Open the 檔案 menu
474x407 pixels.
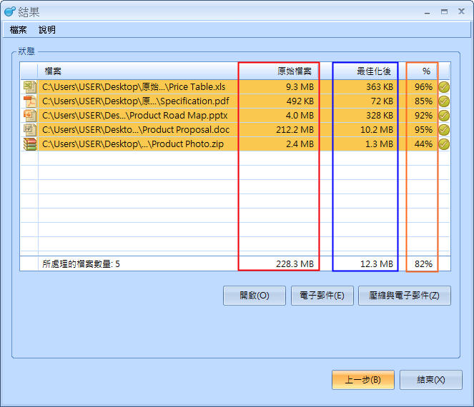click(x=19, y=30)
